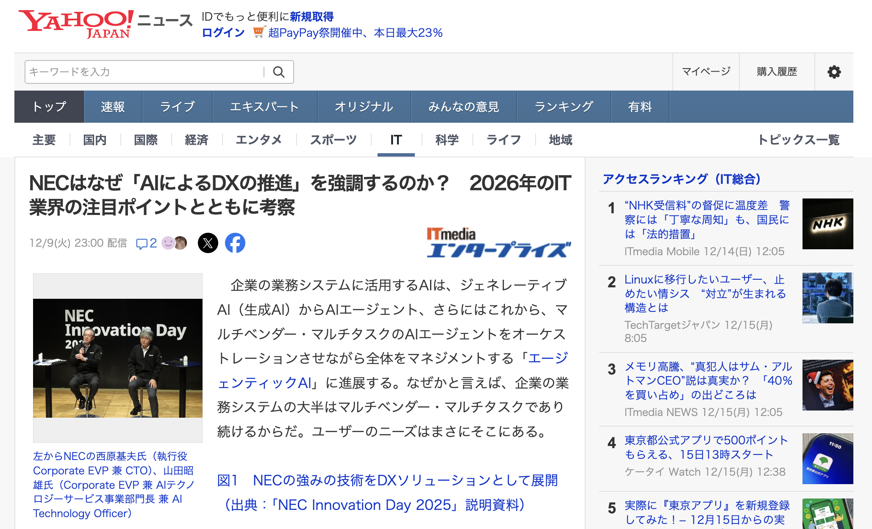The height and width of the screenshot is (529, 872).
Task: Open the トピックス一覧 link
Action: [x=798, y=140]
